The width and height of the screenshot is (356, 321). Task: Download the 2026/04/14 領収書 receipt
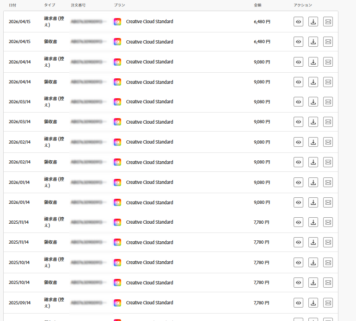click(313, 82)
